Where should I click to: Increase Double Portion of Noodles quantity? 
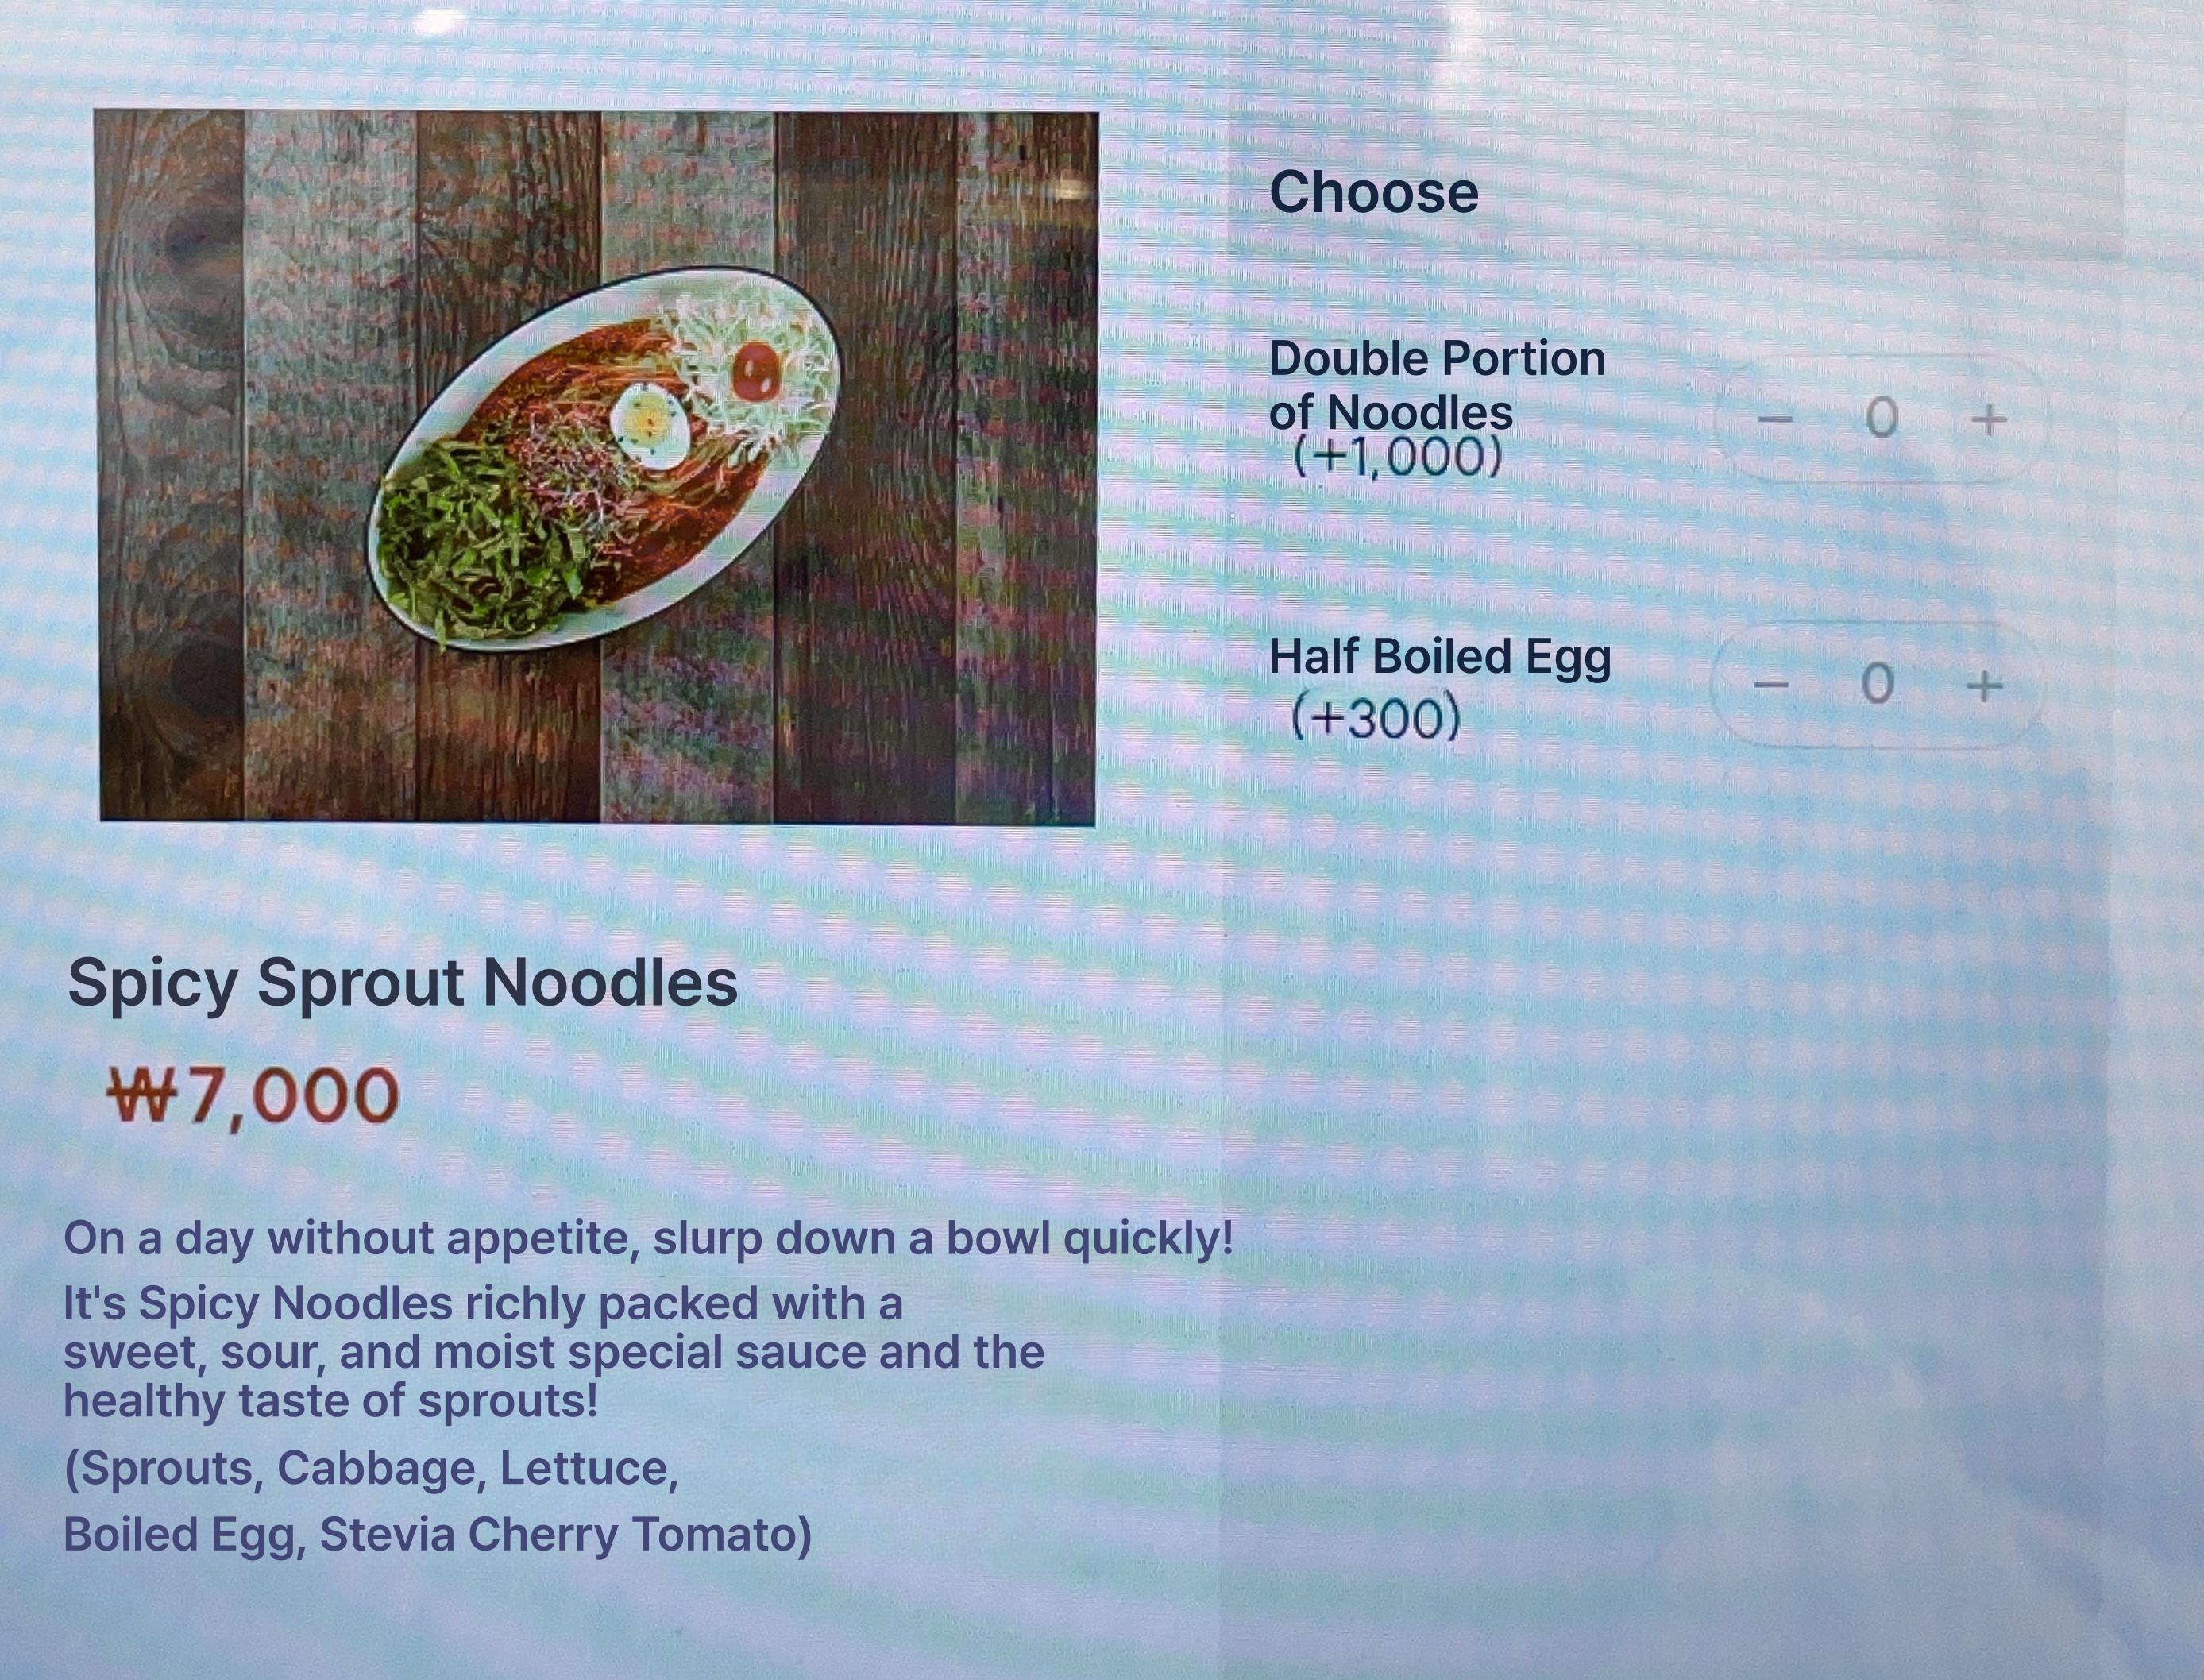point(1988,419)
